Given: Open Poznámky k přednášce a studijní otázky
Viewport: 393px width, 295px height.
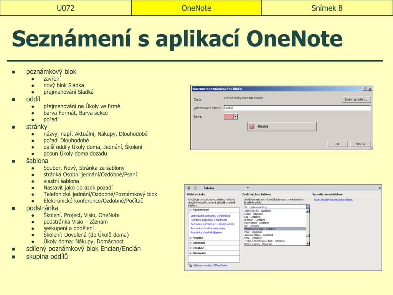Looking at the screenshot, I should (213, 224).
